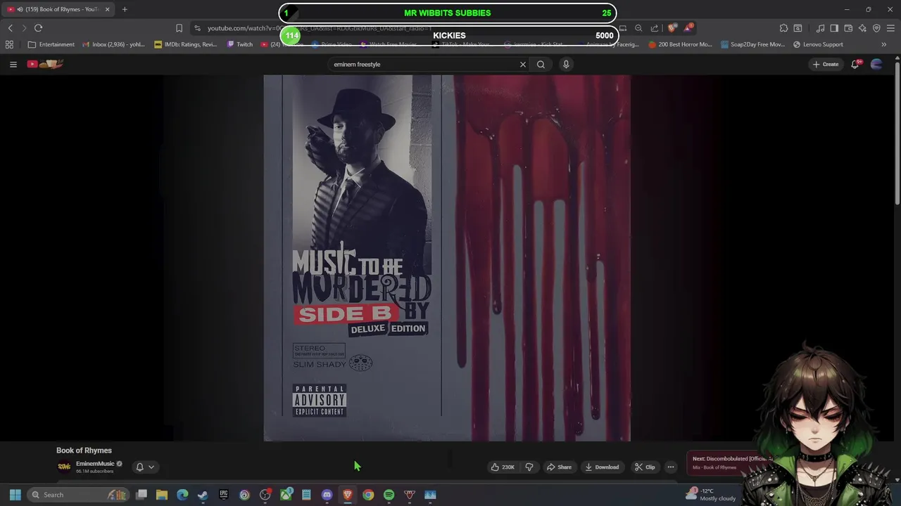
Task: Toggle the browser sidebar panel
Action: 834,28
